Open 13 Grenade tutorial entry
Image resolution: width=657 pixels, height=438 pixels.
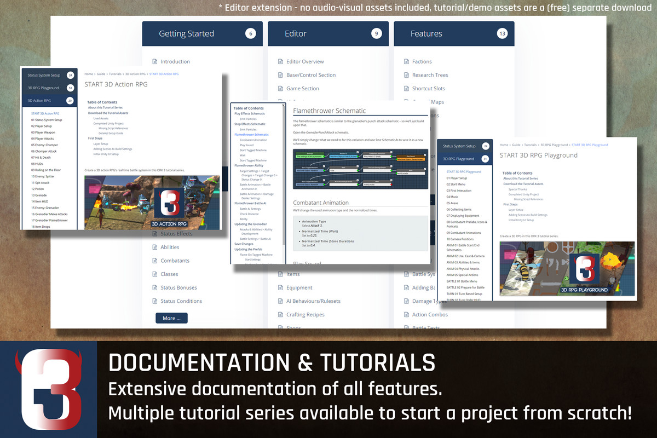tap(40, 195)
